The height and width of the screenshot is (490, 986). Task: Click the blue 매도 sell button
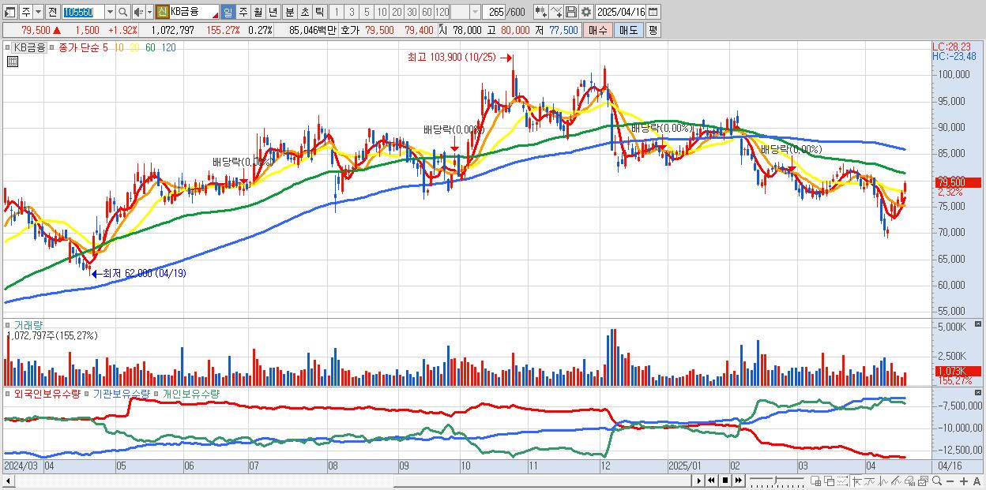pyautogui.click(x=628, y=29)
